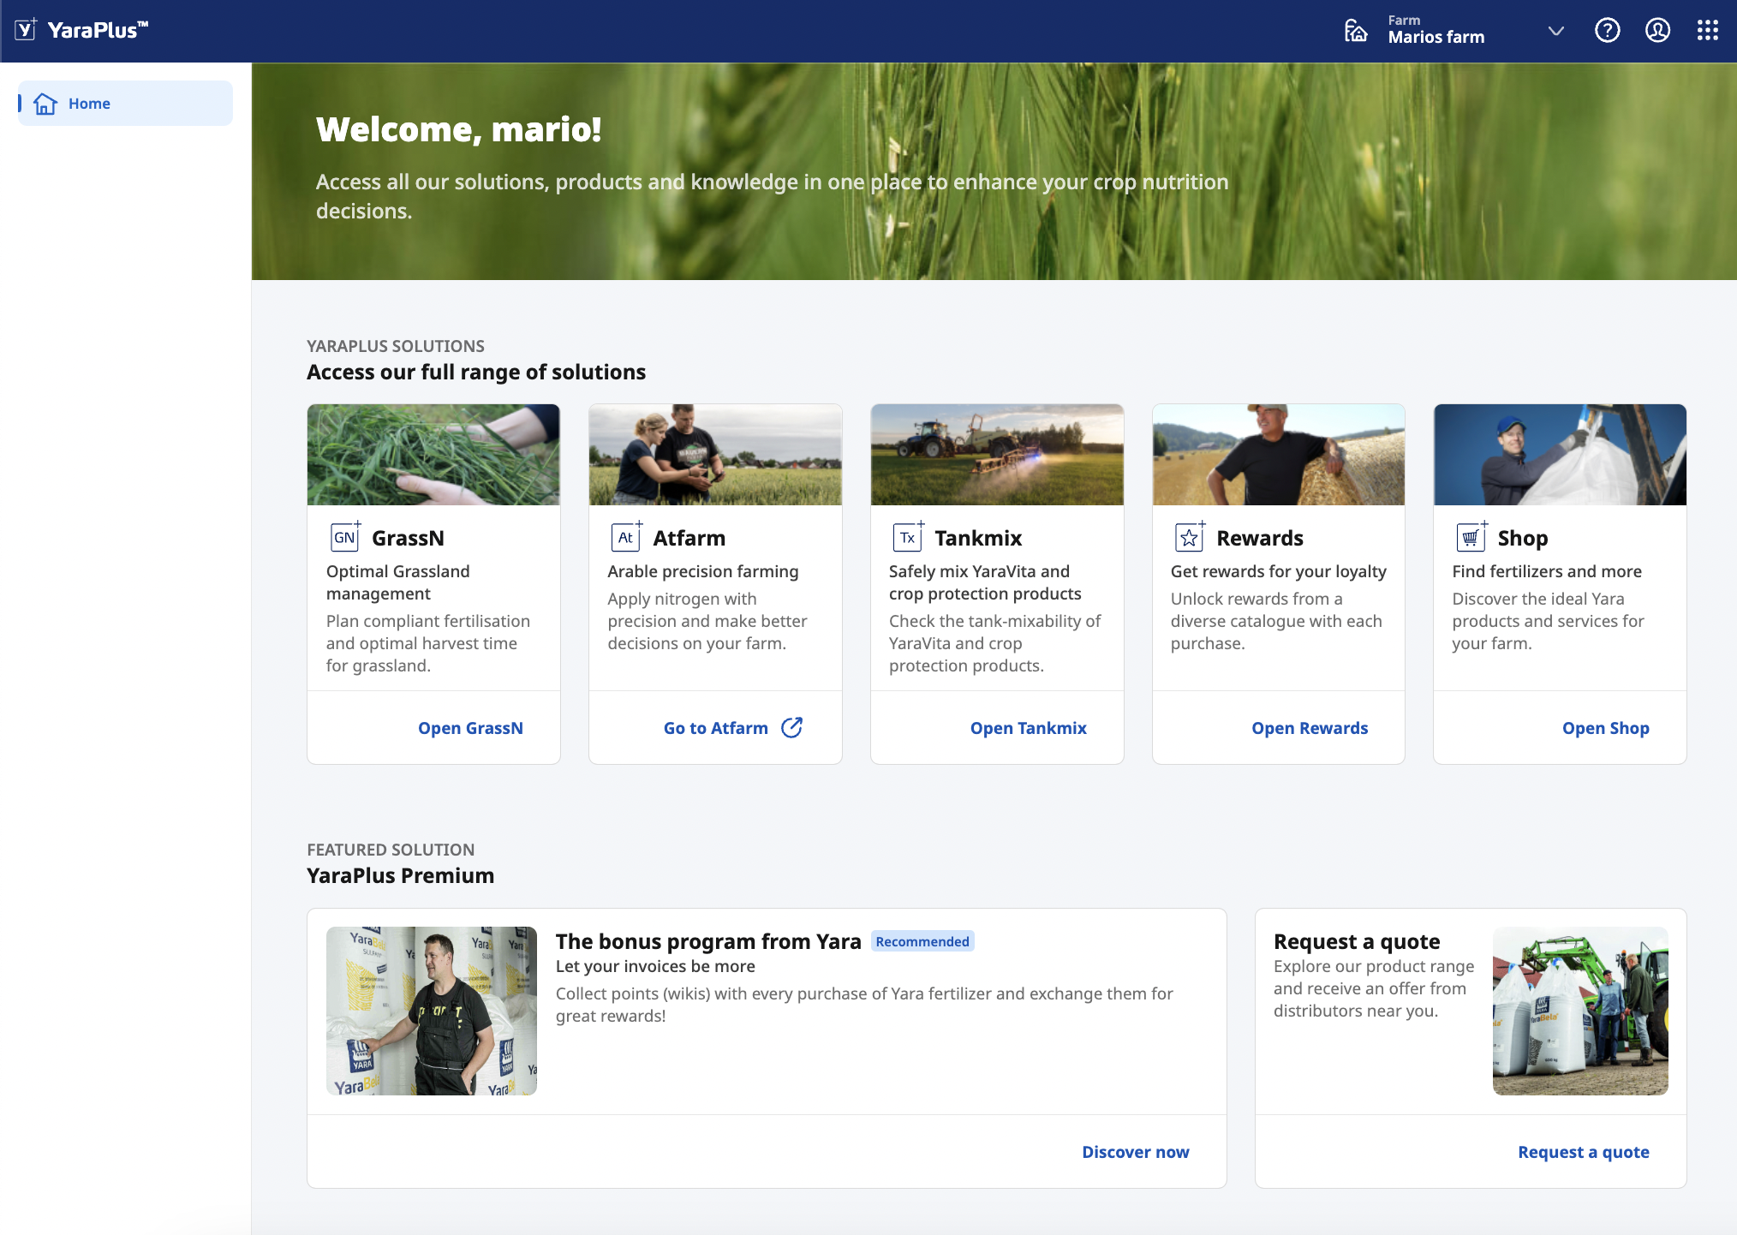Click 'Find fertilizers and more' subtitle
The width and height of the screenshot is (1737, 1235).
coord(1547,571)
